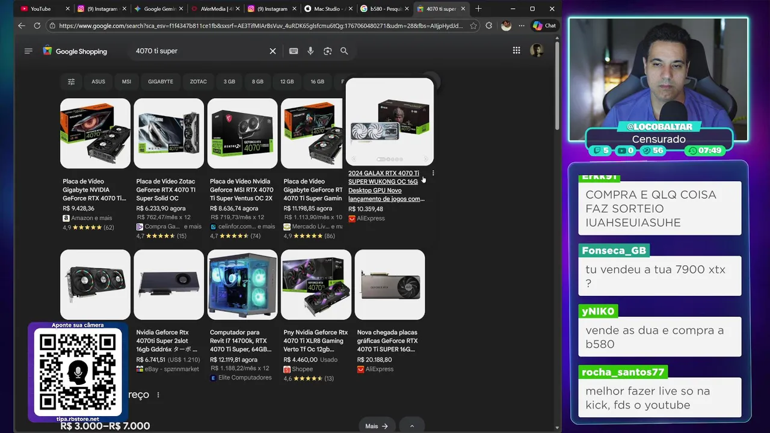
Task: Click the Zotac Solid OC product image
Action: click(x=168, y=134)
